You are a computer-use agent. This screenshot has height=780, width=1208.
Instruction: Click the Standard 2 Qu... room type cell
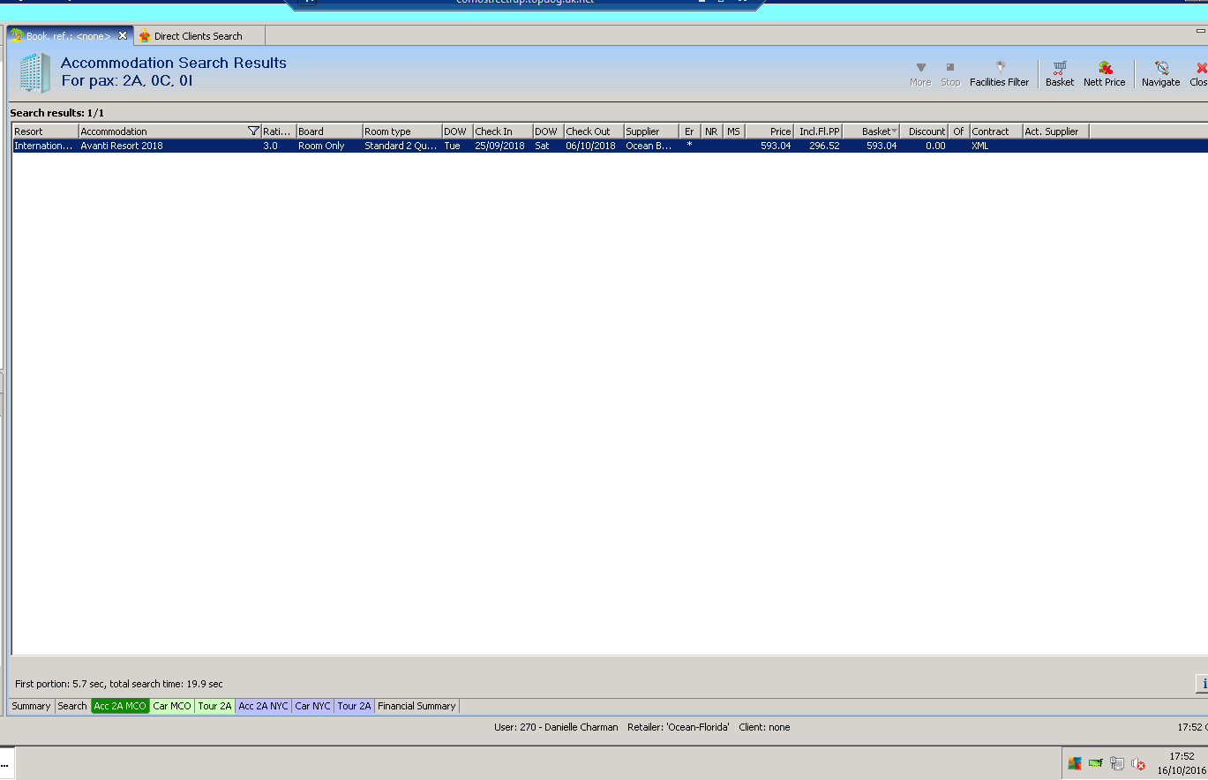402,146
